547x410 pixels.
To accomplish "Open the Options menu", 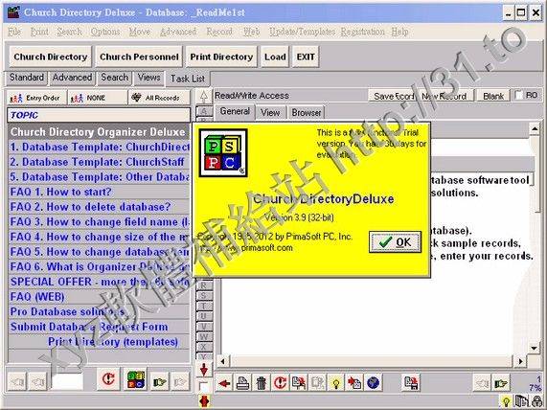I will (105, 32).
